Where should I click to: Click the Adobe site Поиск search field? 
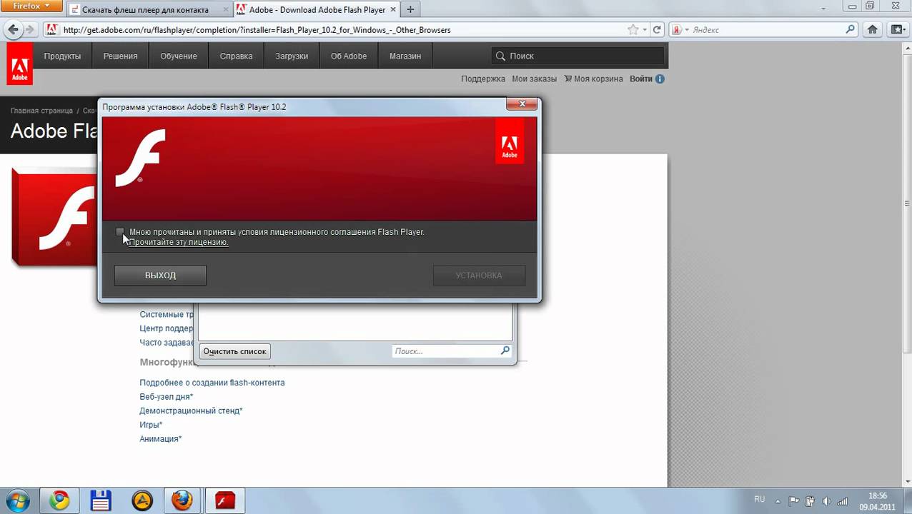[x=578, y=56]
